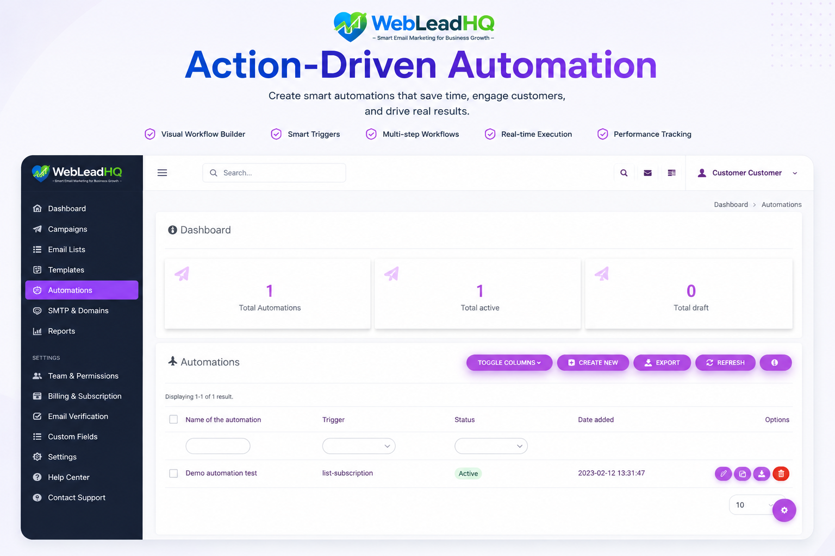
Task: Open the Toggle Columns dropdown
Action: (x=509, y=363)
